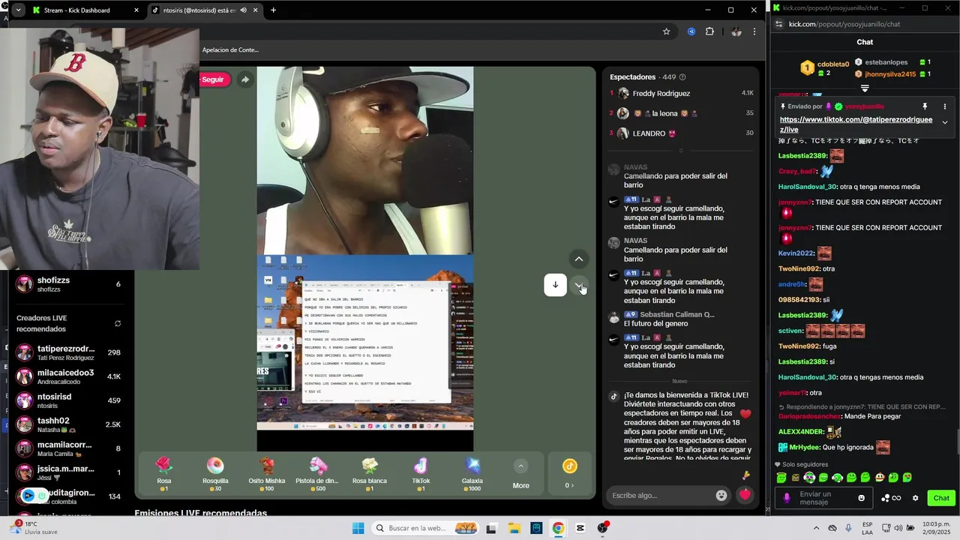The image size is (960, 540).
Task: Open the Kick chat emote picker
Action: (861, 498)
